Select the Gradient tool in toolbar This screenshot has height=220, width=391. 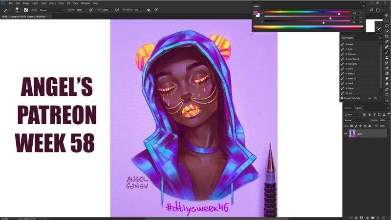click(x=387, y=73)
